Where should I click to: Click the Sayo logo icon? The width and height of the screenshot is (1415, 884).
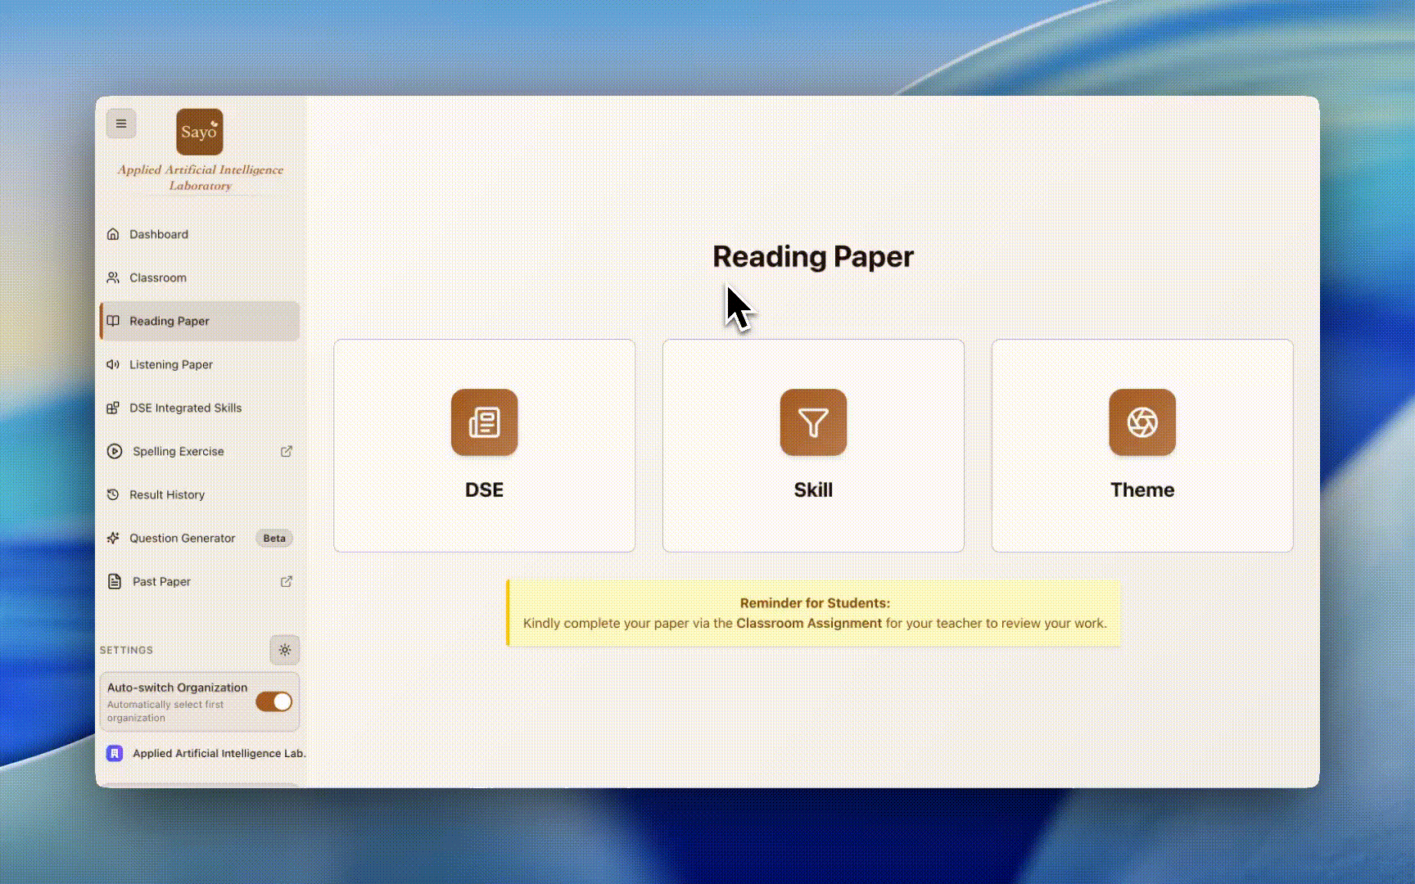199,132
